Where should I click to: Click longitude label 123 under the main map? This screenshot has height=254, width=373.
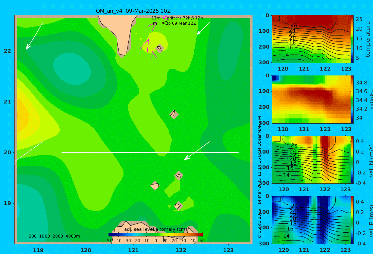click(x=229, y=250)
